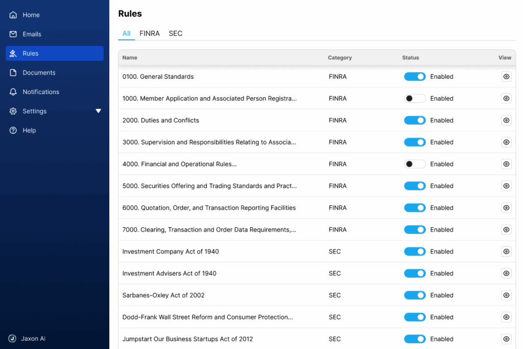Open the Jaxon AI account label
This screenshot has width=523, height=349.
(x=33, y=339)
